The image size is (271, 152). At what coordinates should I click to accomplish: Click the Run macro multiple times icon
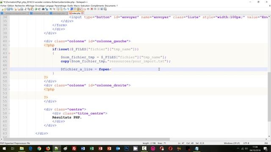[102, 9]
